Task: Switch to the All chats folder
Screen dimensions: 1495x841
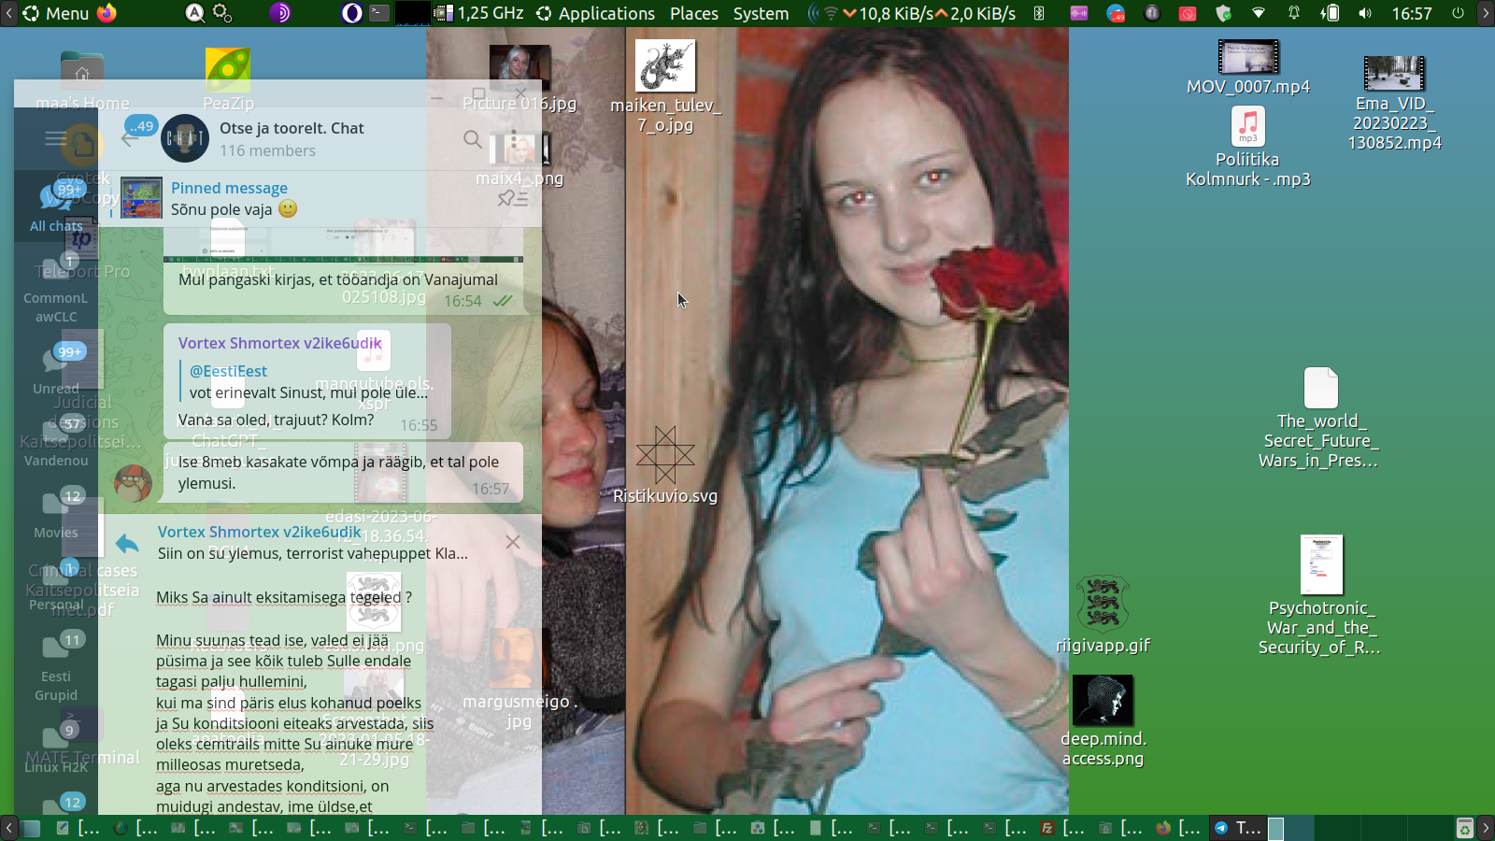Action: click(x=56, y=207)
